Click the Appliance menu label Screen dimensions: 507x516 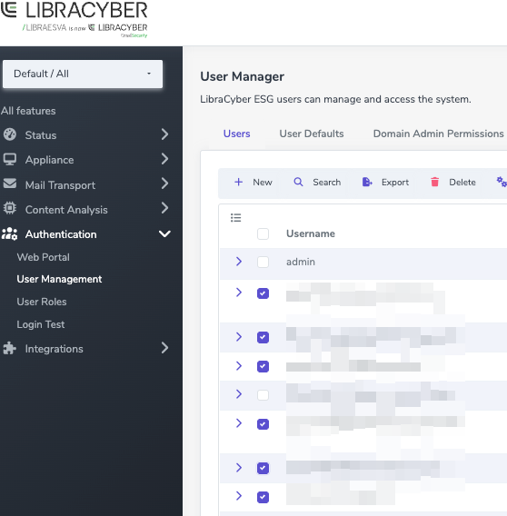click(x=49, y=160)
